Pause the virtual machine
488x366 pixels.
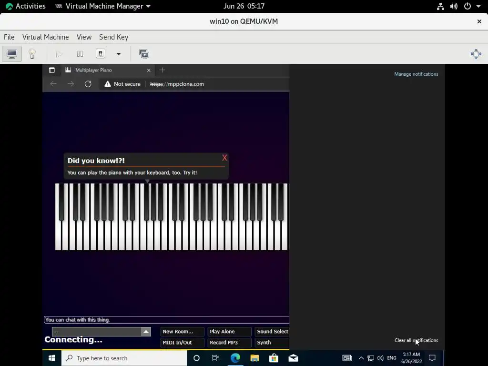click(x=80, y=54)
